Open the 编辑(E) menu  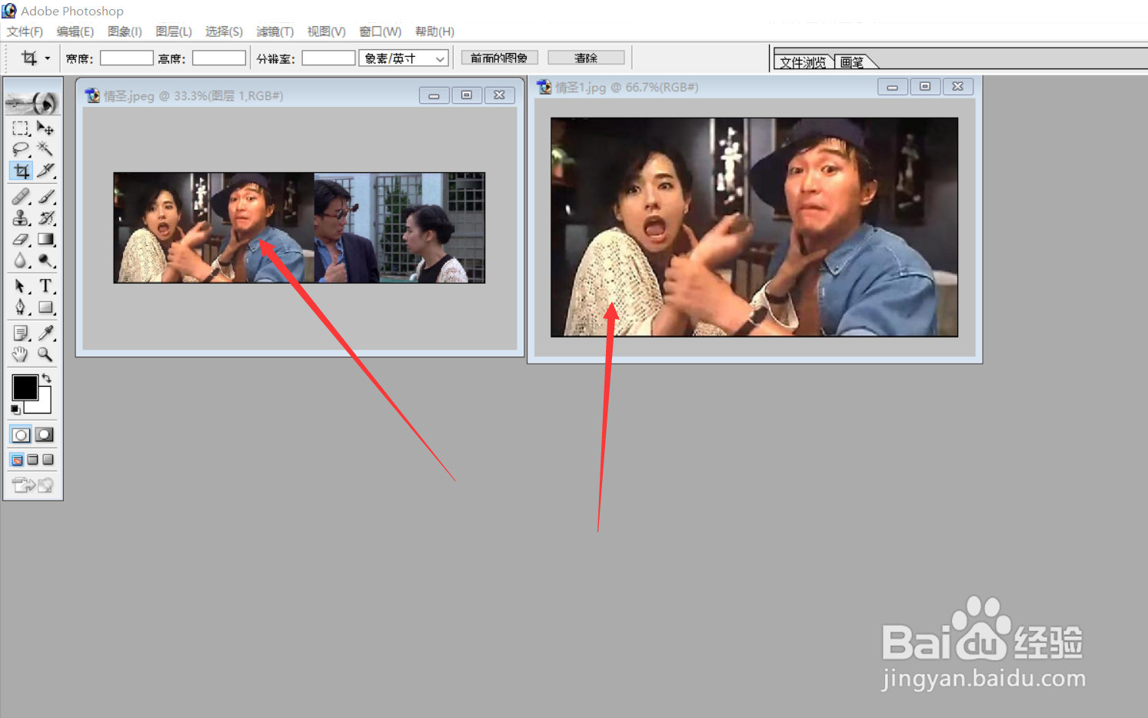click(x=75, y=32)
